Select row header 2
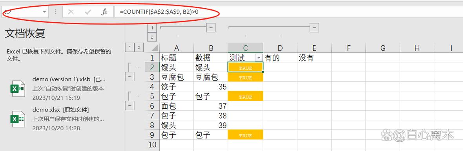The width and height of the screenshot is (463, 151). (x=152, y=67)
